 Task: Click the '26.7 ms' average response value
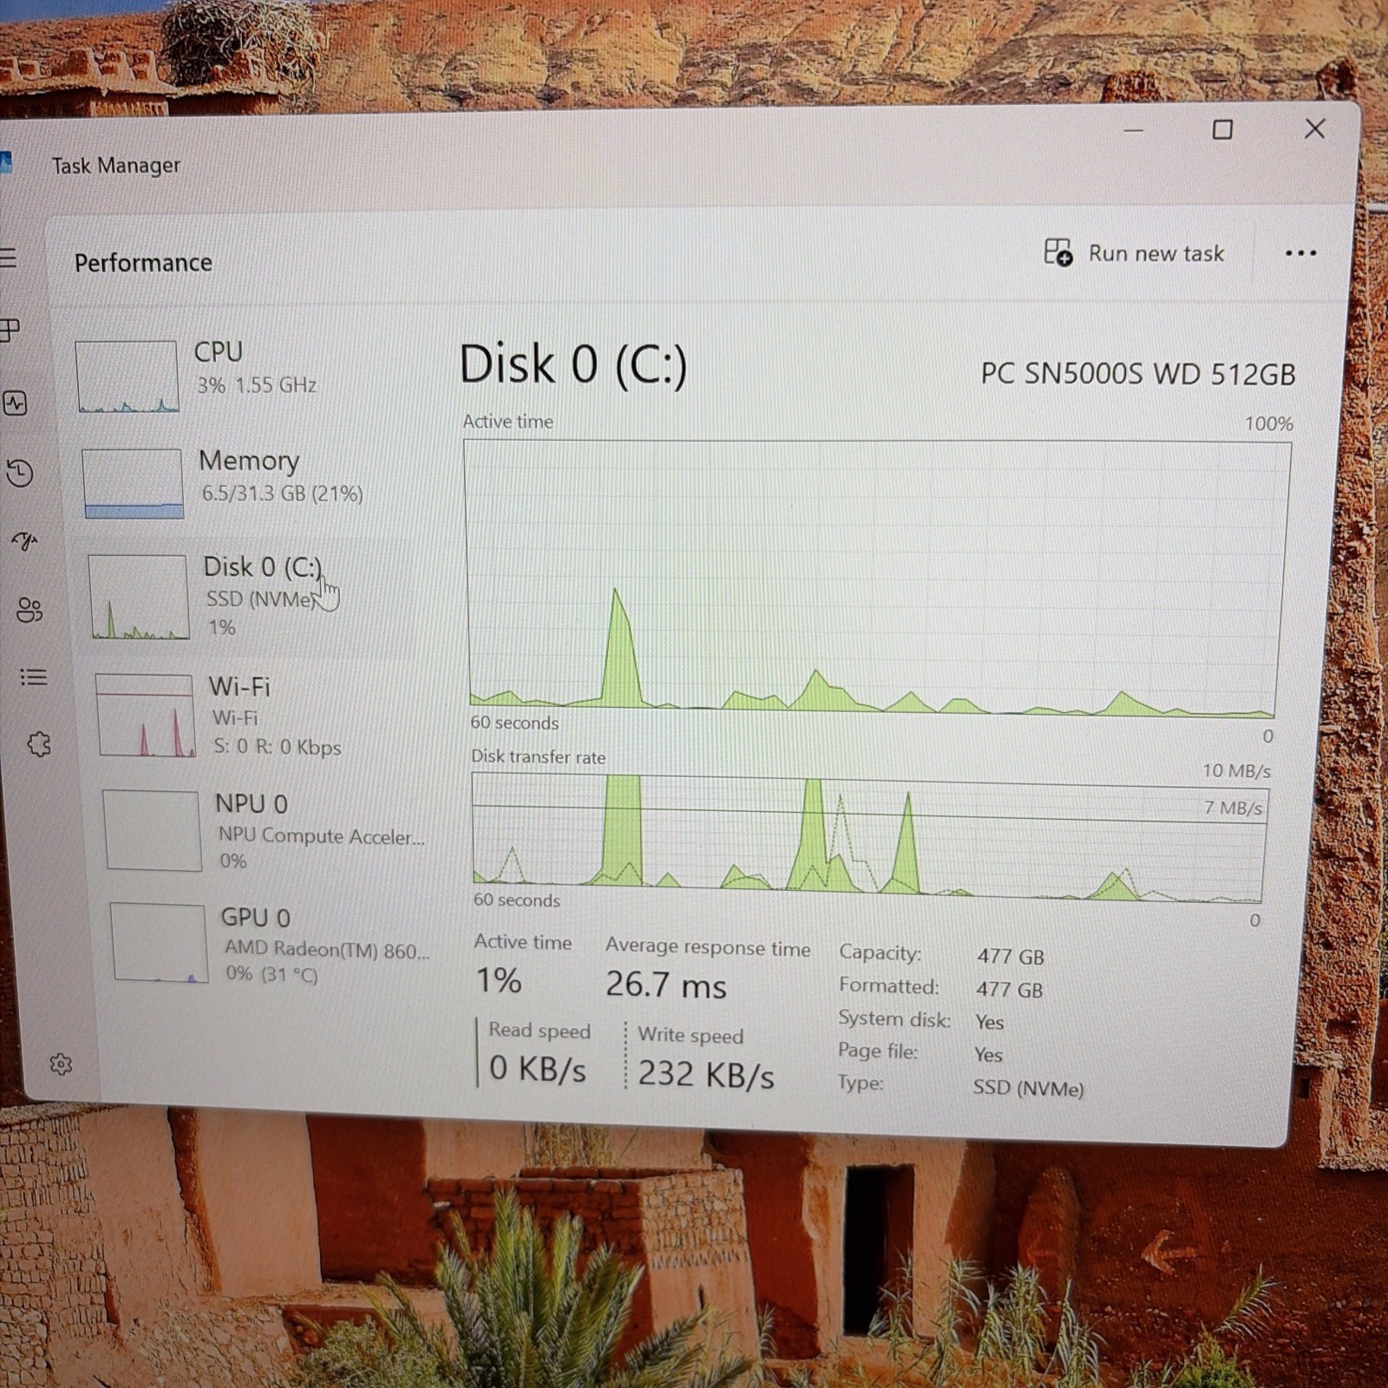665,985
